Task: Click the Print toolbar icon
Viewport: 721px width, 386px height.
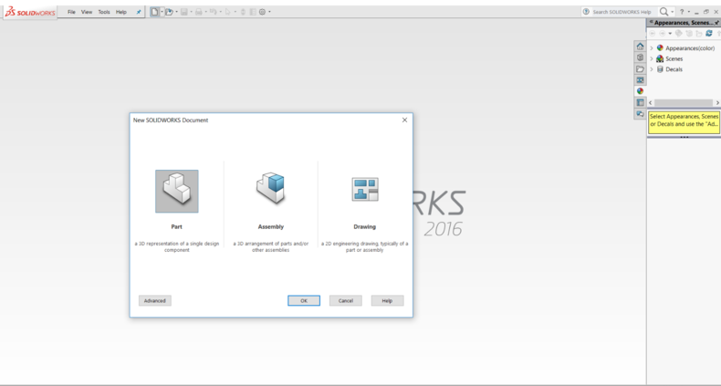Action: (x=199, y=12)
